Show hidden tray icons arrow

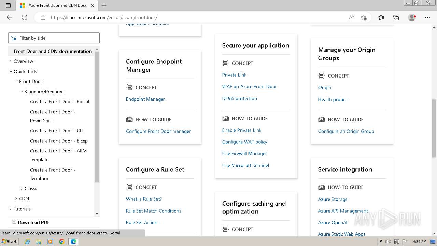click(381, 242)
